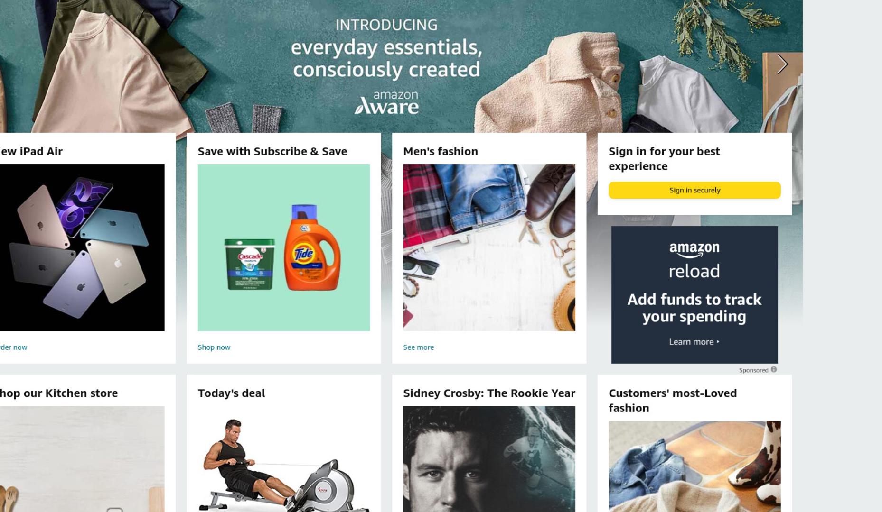Select the iPad Air product image

(82, 247)
